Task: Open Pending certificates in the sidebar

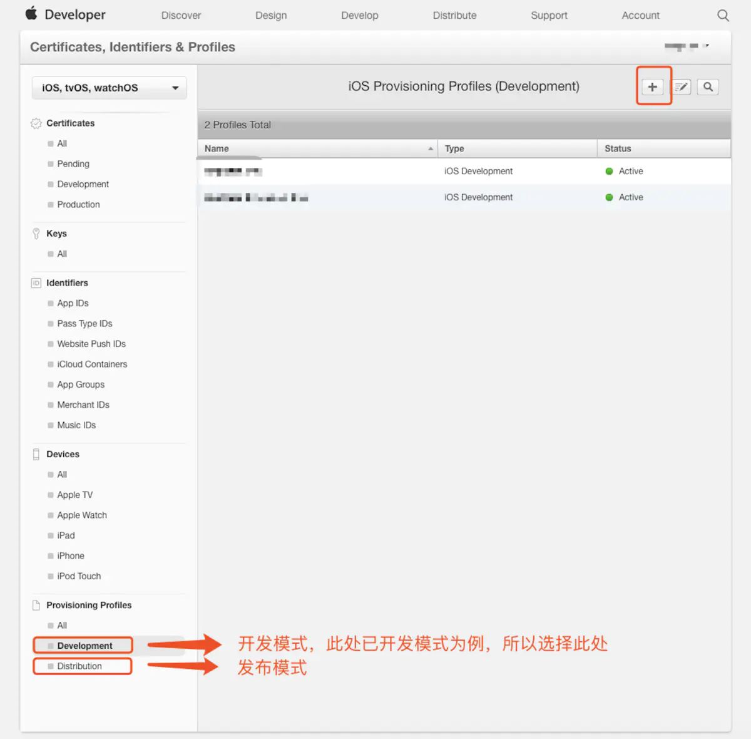Action: [73, 163]
